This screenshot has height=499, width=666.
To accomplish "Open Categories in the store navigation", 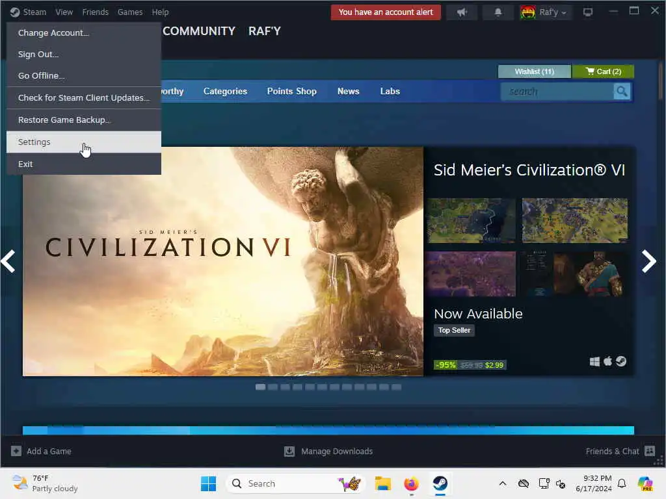I will click(225, 91).
